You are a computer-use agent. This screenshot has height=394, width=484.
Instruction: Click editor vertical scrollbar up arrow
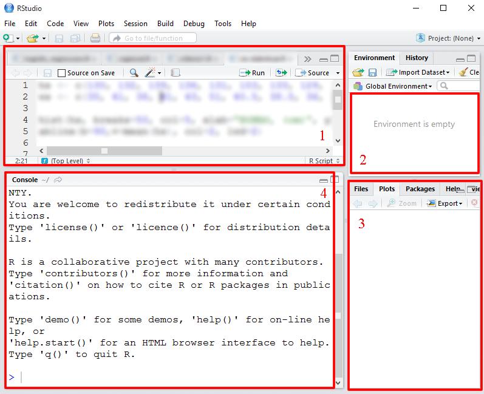point(338,85)
